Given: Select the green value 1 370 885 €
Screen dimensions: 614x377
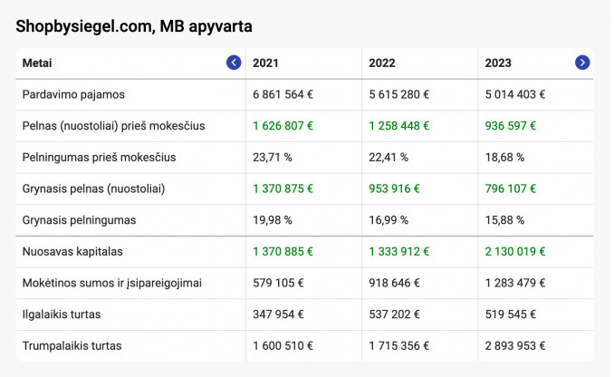Looking at the screenshot, I should (x=283, y=252).
